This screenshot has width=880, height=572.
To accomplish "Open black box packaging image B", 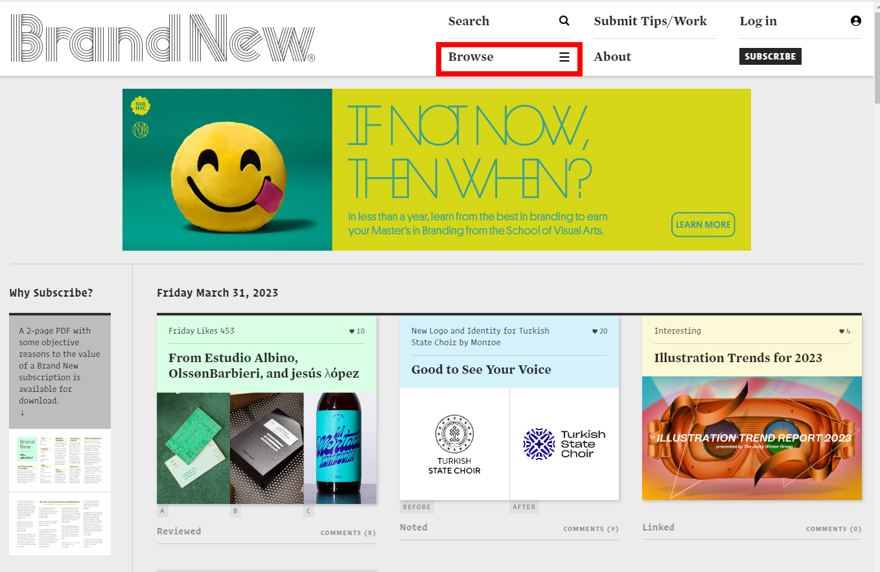I will [267, 448].
